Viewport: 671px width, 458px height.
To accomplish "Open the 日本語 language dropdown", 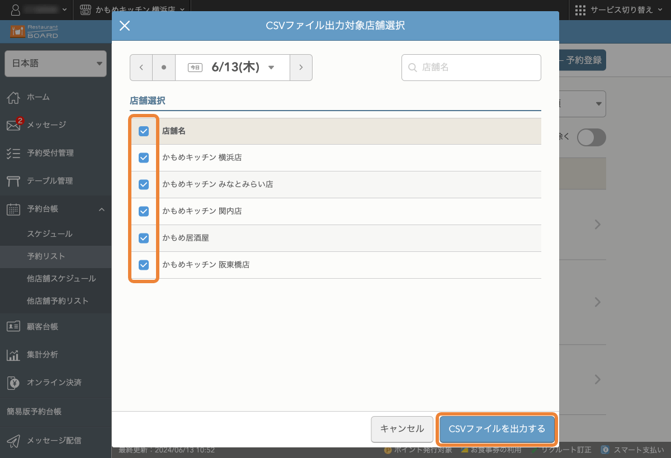I will (x=55, y=64).
